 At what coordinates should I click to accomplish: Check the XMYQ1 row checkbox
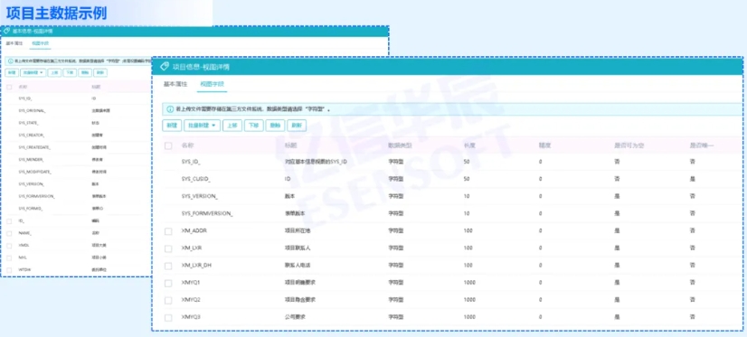click(x=168, y=284)
